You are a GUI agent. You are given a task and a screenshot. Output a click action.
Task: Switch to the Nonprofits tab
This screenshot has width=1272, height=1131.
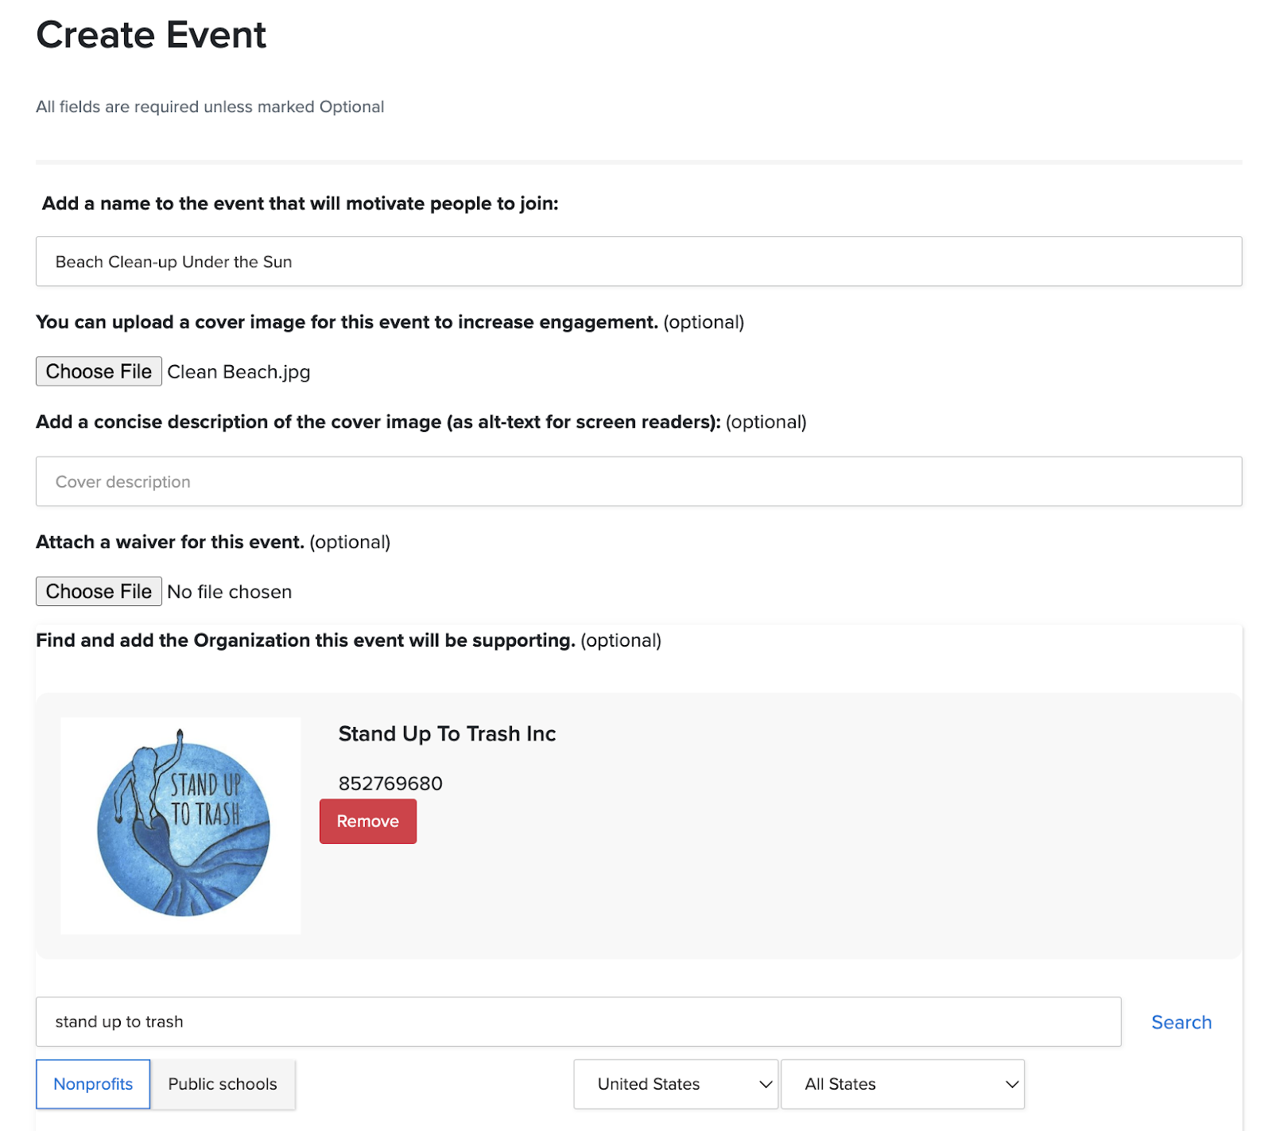click(x=93, y=1084)
